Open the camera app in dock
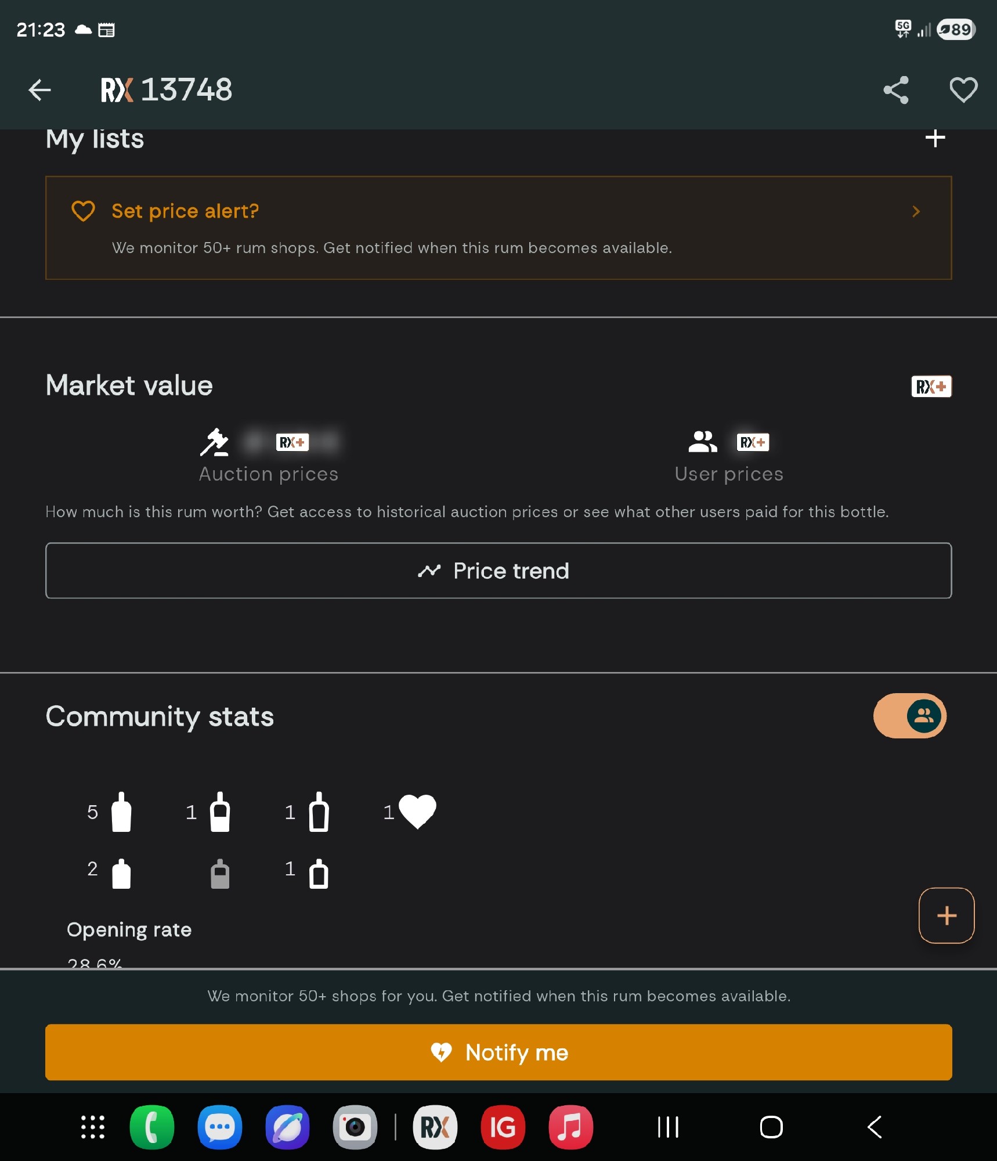 (x=355, y=1127)
